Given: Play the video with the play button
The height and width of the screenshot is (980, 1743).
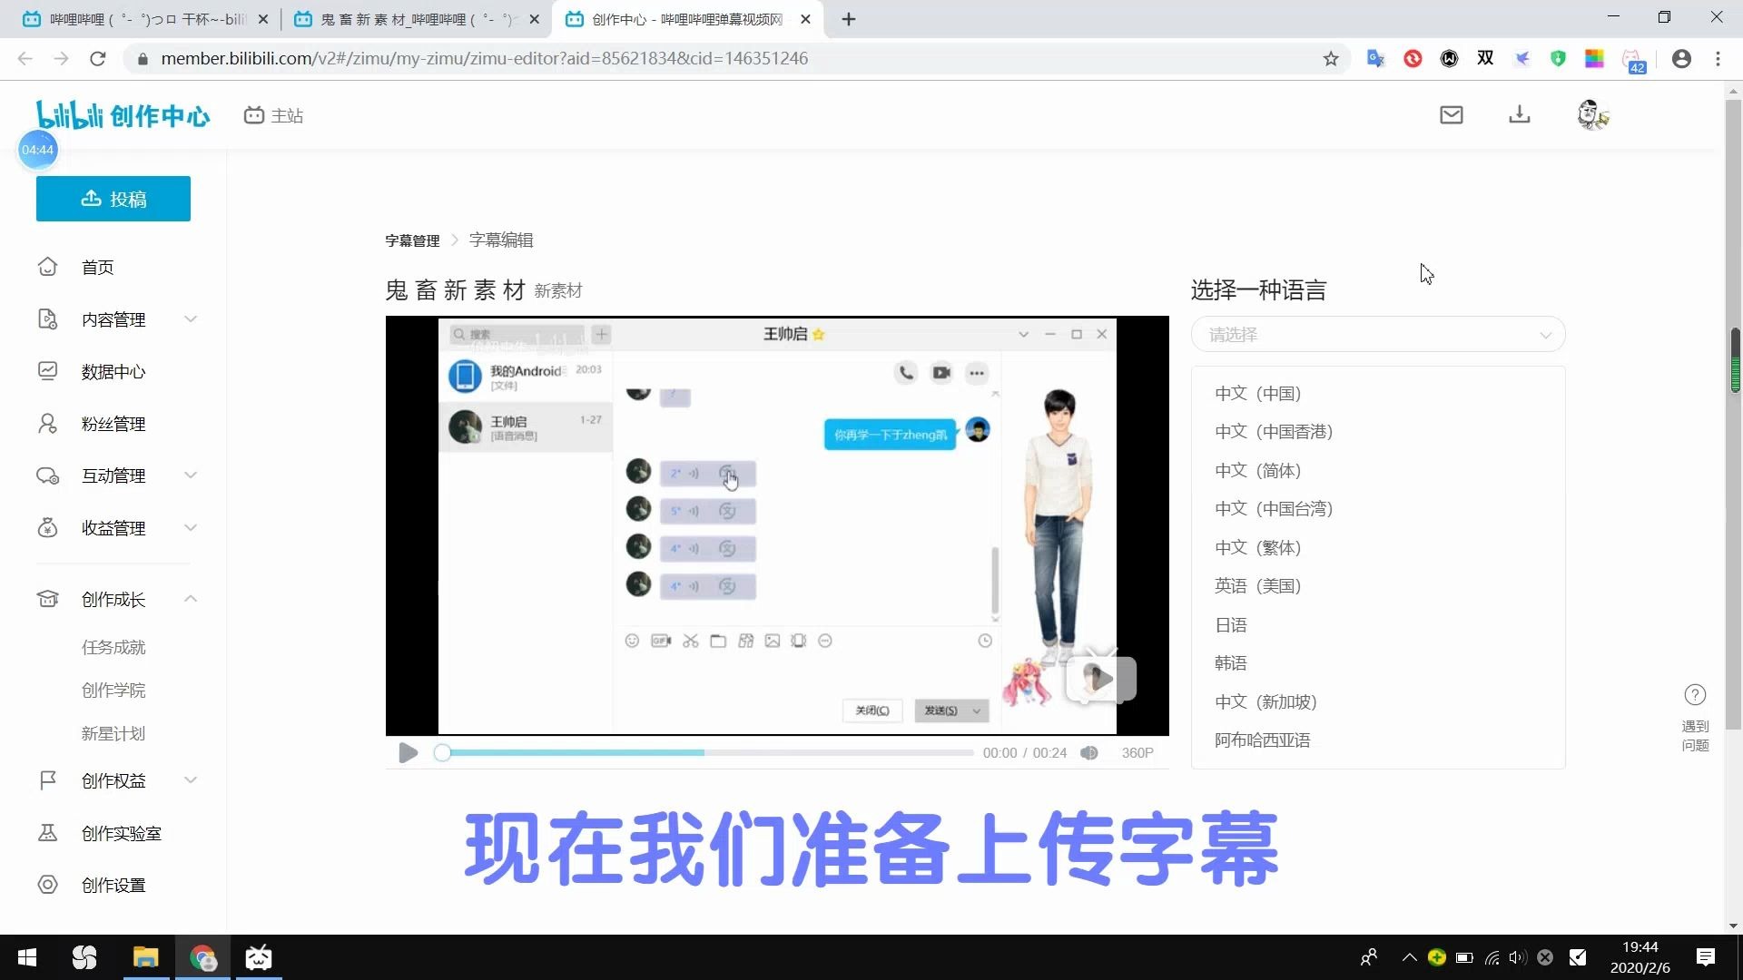Looking at the screenshot, I should (x=408, y=753).
